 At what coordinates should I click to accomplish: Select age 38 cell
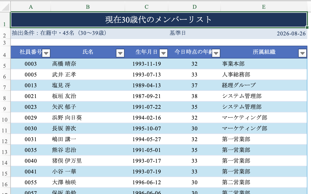[x=194, y=96]
